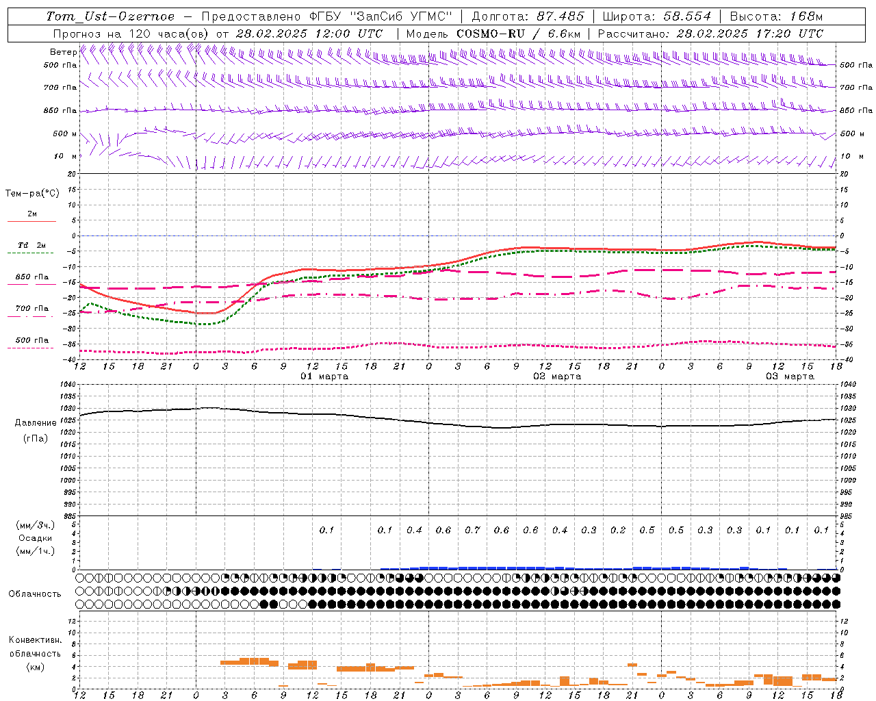Select the Долгота: 87.485 header field
The width and height of the screenshot is (876, 701).
(x=528, y=16)
